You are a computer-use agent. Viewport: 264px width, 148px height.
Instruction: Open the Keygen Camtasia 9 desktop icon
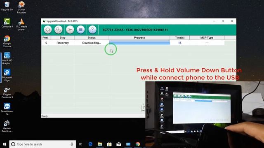click(7, 92)
